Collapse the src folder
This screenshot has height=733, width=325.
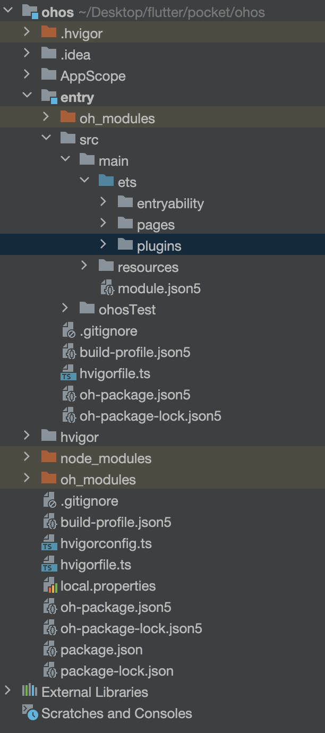tap(46, 139)
